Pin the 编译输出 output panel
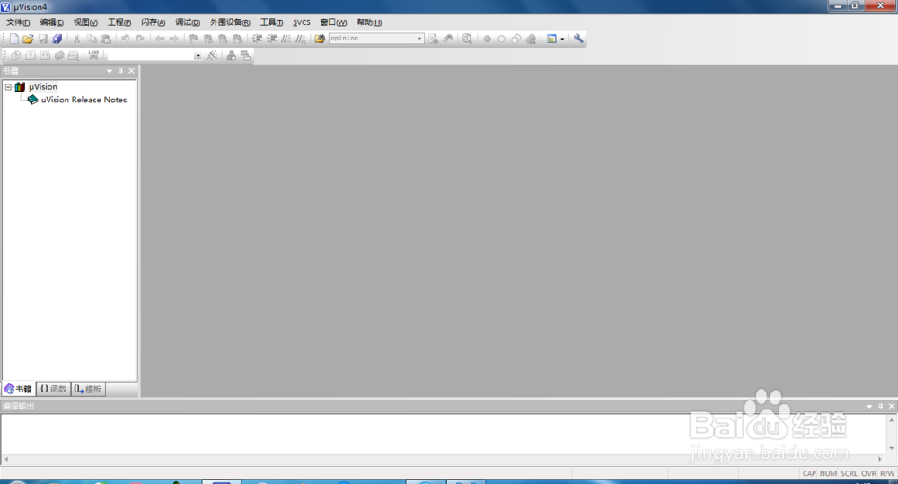The width and height of the screenshot is (898, 484). click(880, 406)
